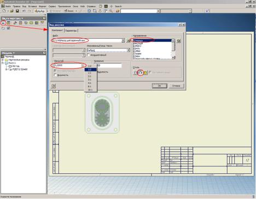Screen dimensions: 256x199
Task: Expand the Чертежные ресурсы tree node
Action: pos(3,60)
